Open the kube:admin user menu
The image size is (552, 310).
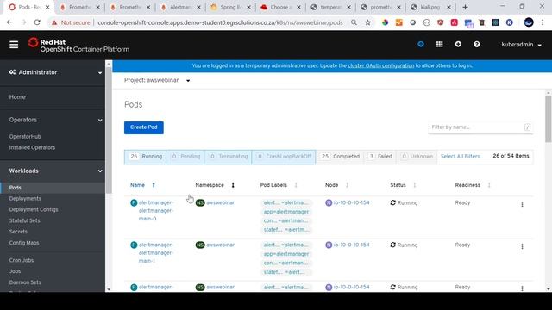(521, 45)
